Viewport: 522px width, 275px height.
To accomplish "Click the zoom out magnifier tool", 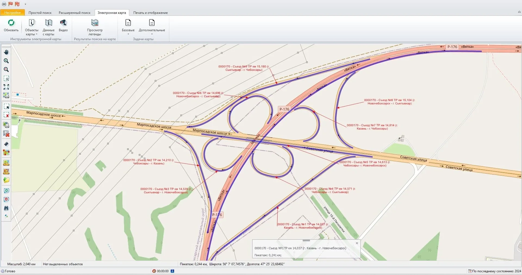I will click(x=6, y=70).
